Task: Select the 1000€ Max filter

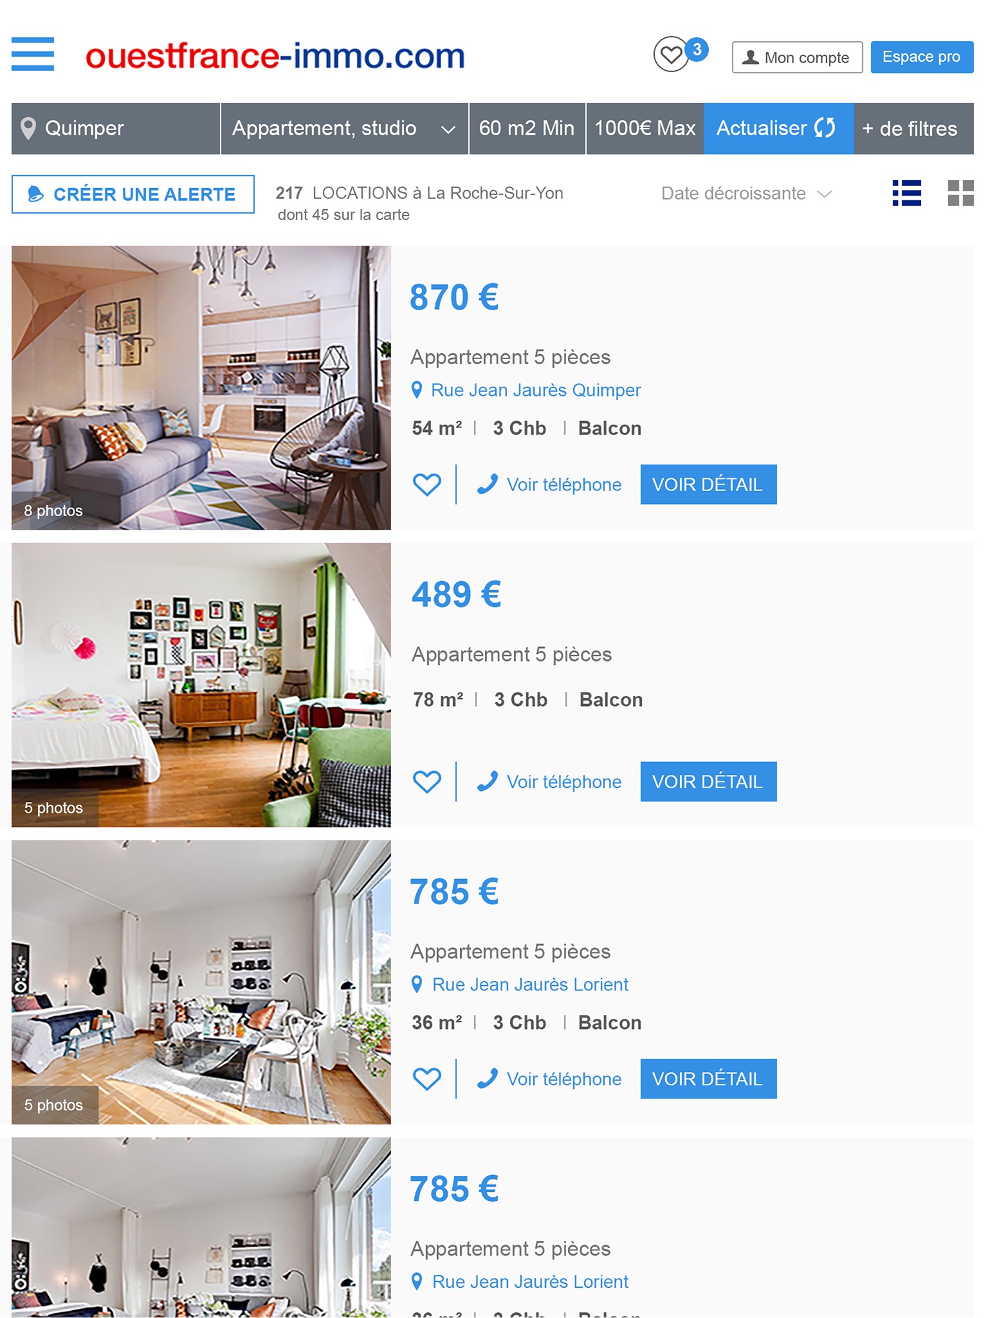Action: (x=645, y=129)
